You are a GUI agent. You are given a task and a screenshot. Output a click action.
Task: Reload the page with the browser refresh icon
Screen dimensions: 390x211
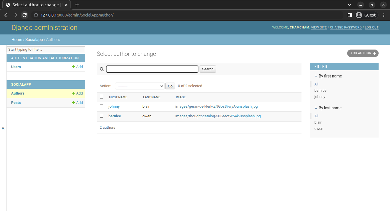[x=25, y=15]
